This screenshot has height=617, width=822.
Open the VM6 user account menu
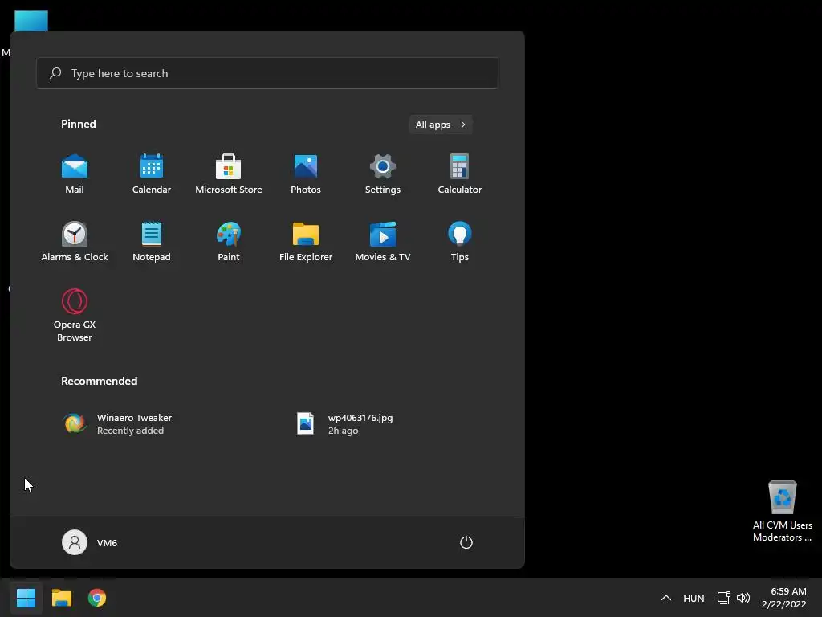click(x=90, y=542)
